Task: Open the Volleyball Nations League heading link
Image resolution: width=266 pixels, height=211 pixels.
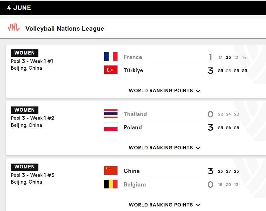Action: (x=65, y=28)
